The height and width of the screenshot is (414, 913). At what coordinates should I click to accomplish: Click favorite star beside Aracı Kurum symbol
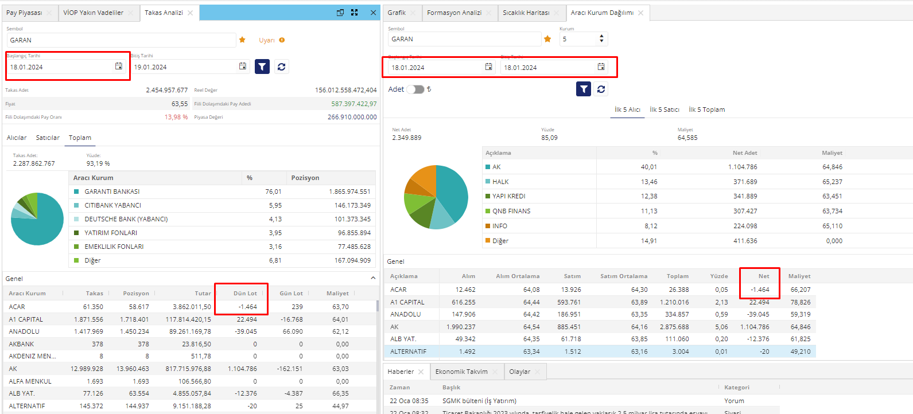547,39
